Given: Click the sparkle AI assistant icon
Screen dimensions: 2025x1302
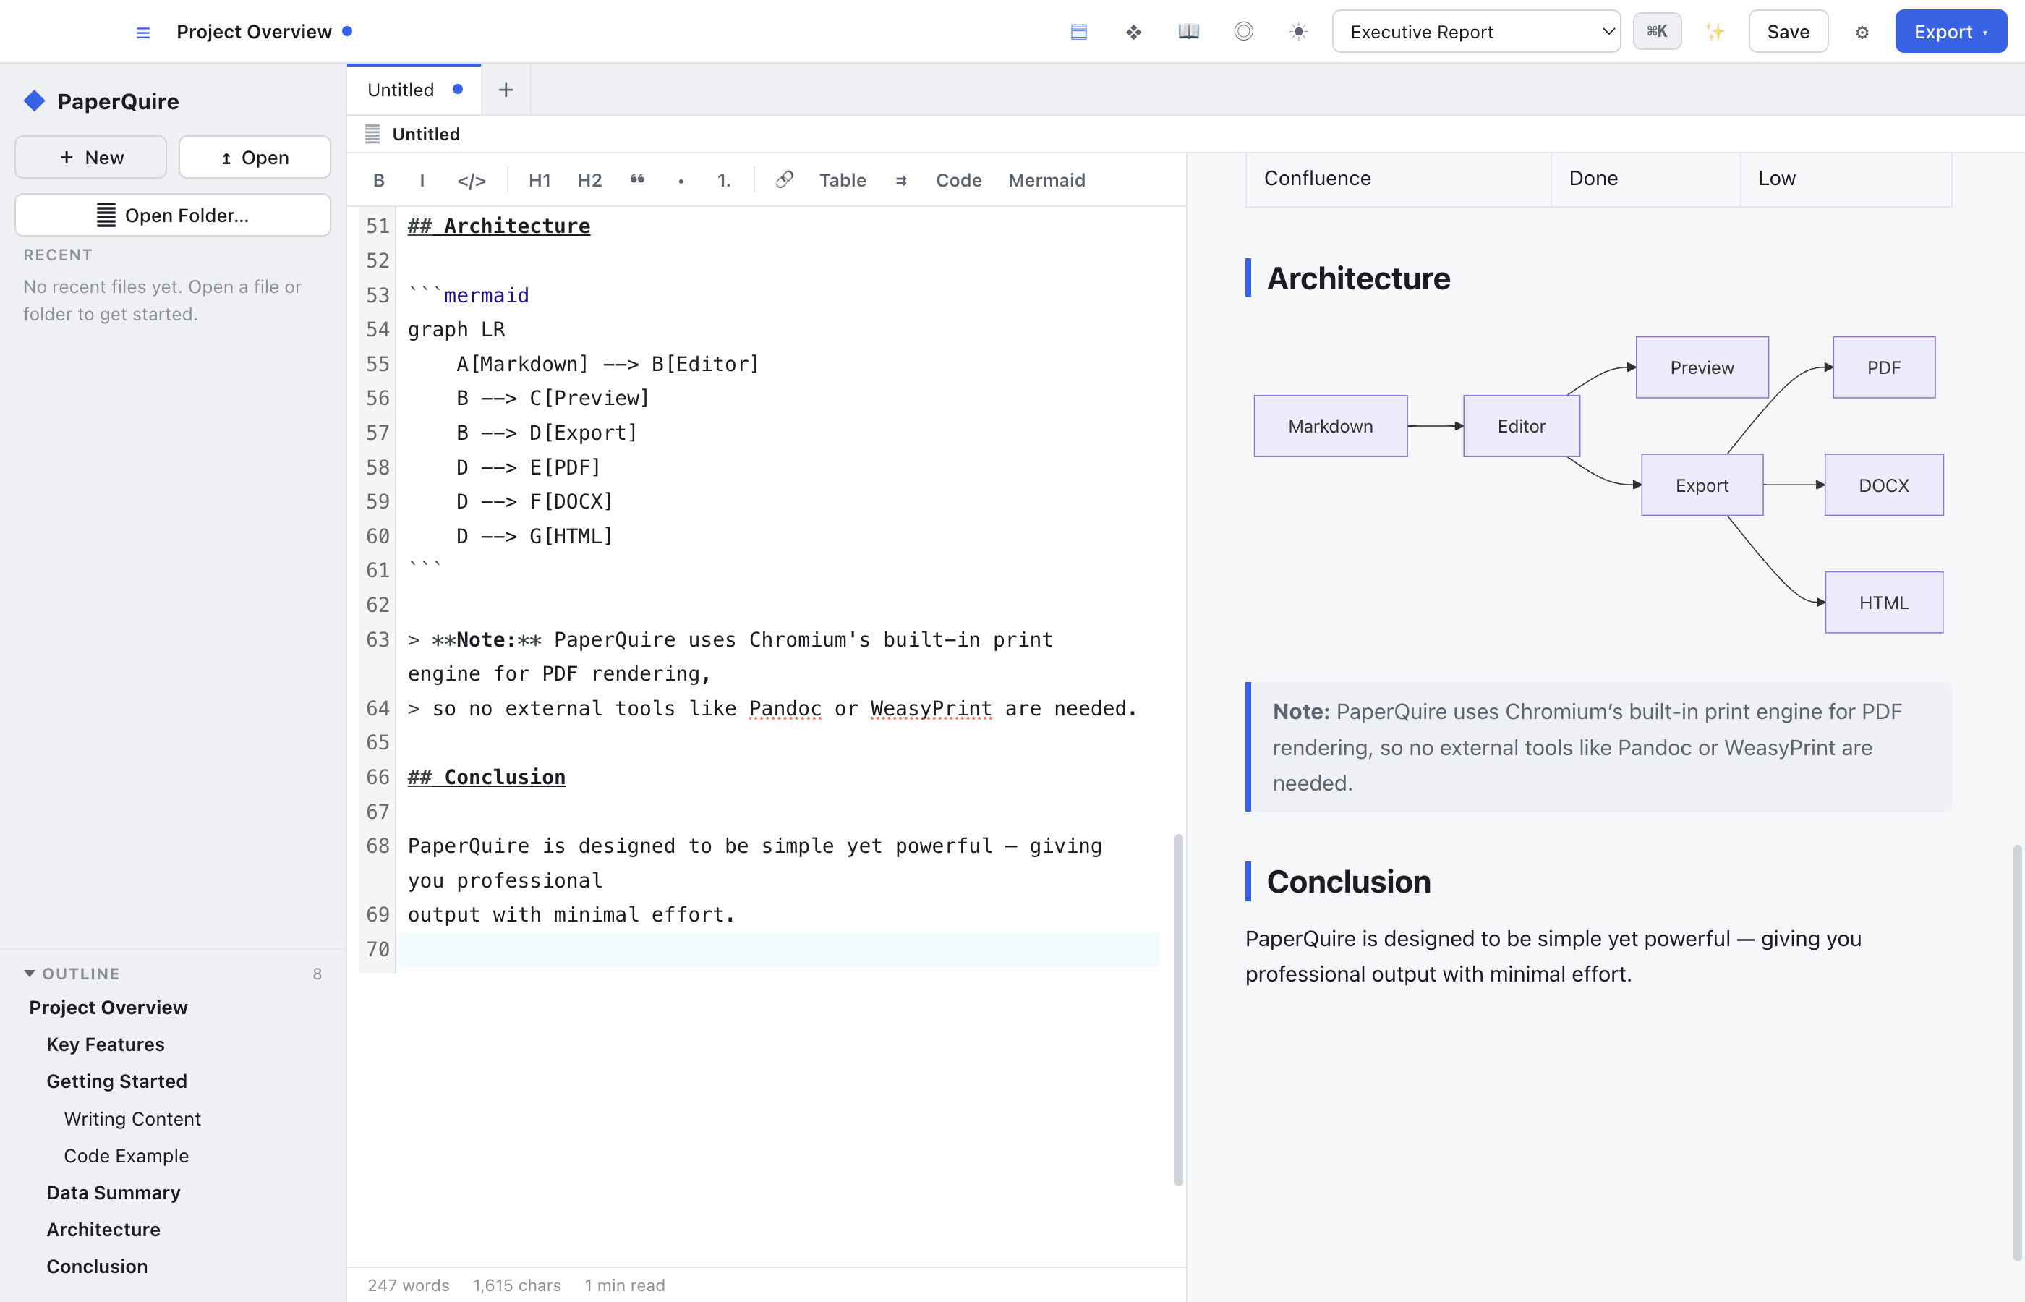Looking at the screenshot, I should (1715, 32).
